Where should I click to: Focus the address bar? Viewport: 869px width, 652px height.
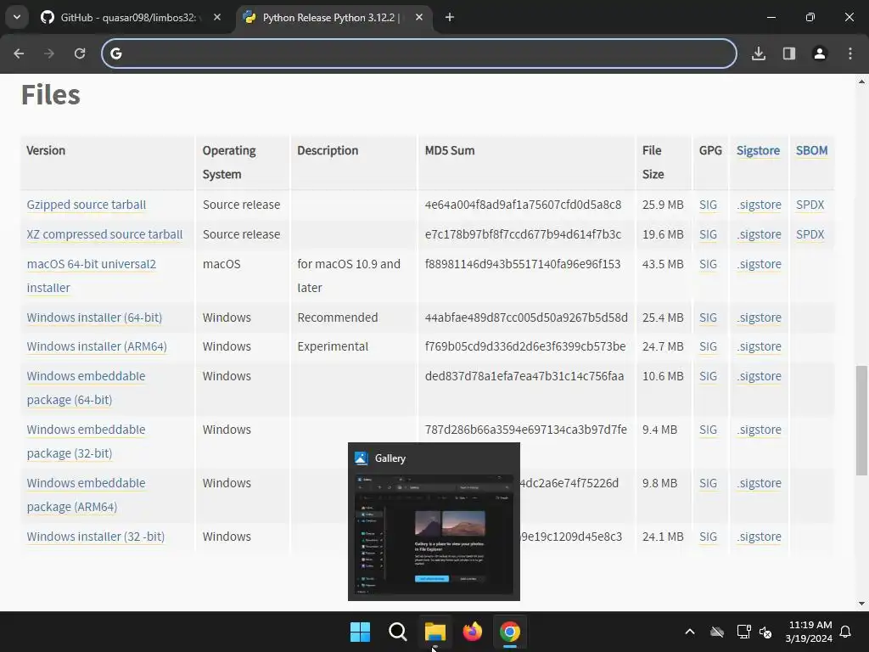[419, 53]
